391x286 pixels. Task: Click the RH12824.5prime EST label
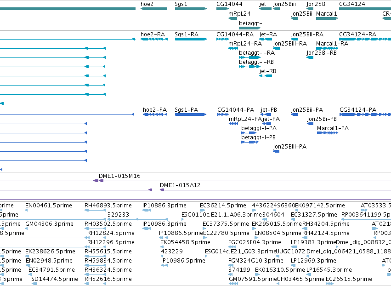click(111, 233)
